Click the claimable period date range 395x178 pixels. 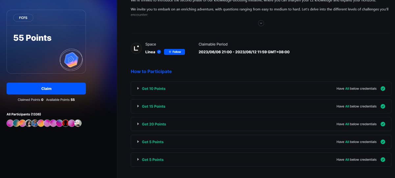[x=244, y=52]
